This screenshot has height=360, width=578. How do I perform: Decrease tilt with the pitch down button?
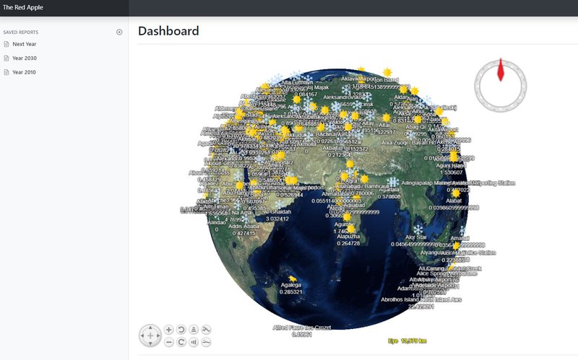[x=194, y=342]
